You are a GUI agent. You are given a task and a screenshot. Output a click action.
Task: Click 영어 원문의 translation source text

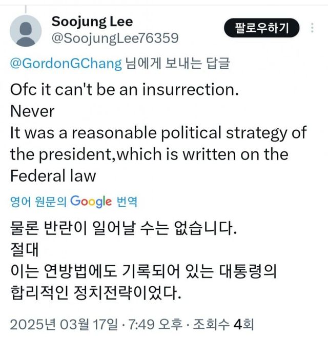(x=38, y=202)
